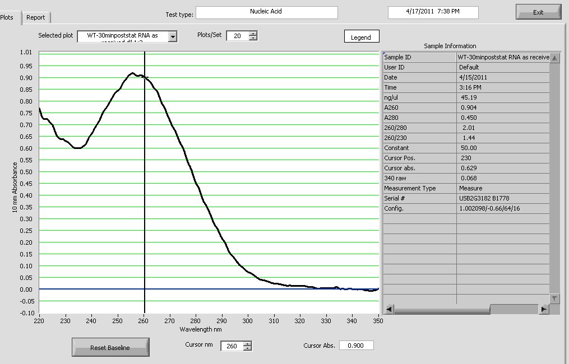Viewport: 569px width, 364px height.
Task: Decrement Cursor nm with the down arrow
Action: point(248,348)
